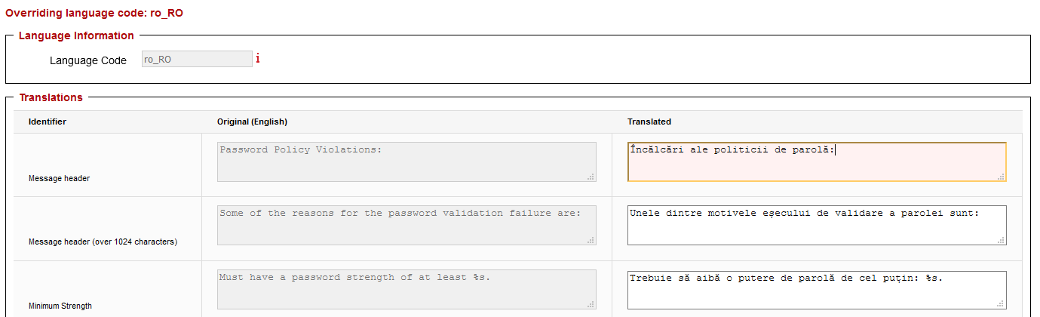This screenshot has width=1040, height=317.
Task: Click the Identifier column header
Action: coord(48,122)
